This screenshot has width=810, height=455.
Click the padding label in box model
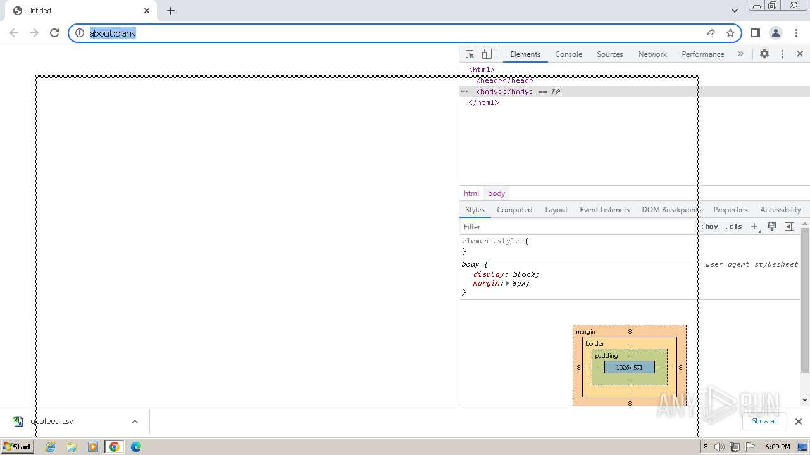pyautogui.click(x=606, y=356)
